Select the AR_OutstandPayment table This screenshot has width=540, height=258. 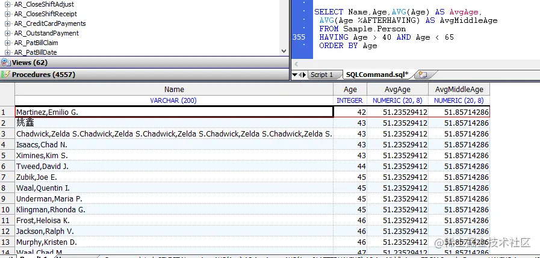click(46, 33)
